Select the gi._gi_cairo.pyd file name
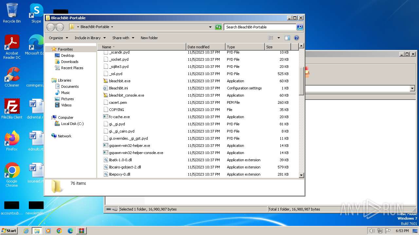The image size is (419, 235). tap(122, 131)
